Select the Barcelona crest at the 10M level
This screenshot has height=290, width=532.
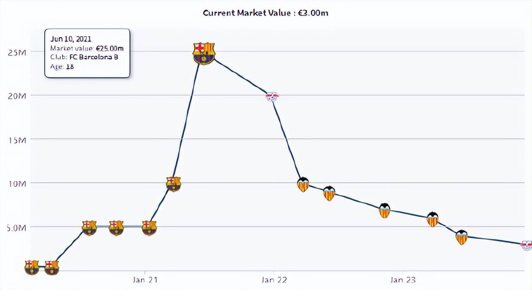[173, 184]
